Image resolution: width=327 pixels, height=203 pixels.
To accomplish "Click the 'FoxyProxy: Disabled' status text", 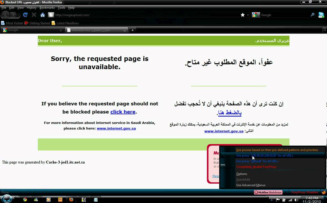I will click(305, 192).
